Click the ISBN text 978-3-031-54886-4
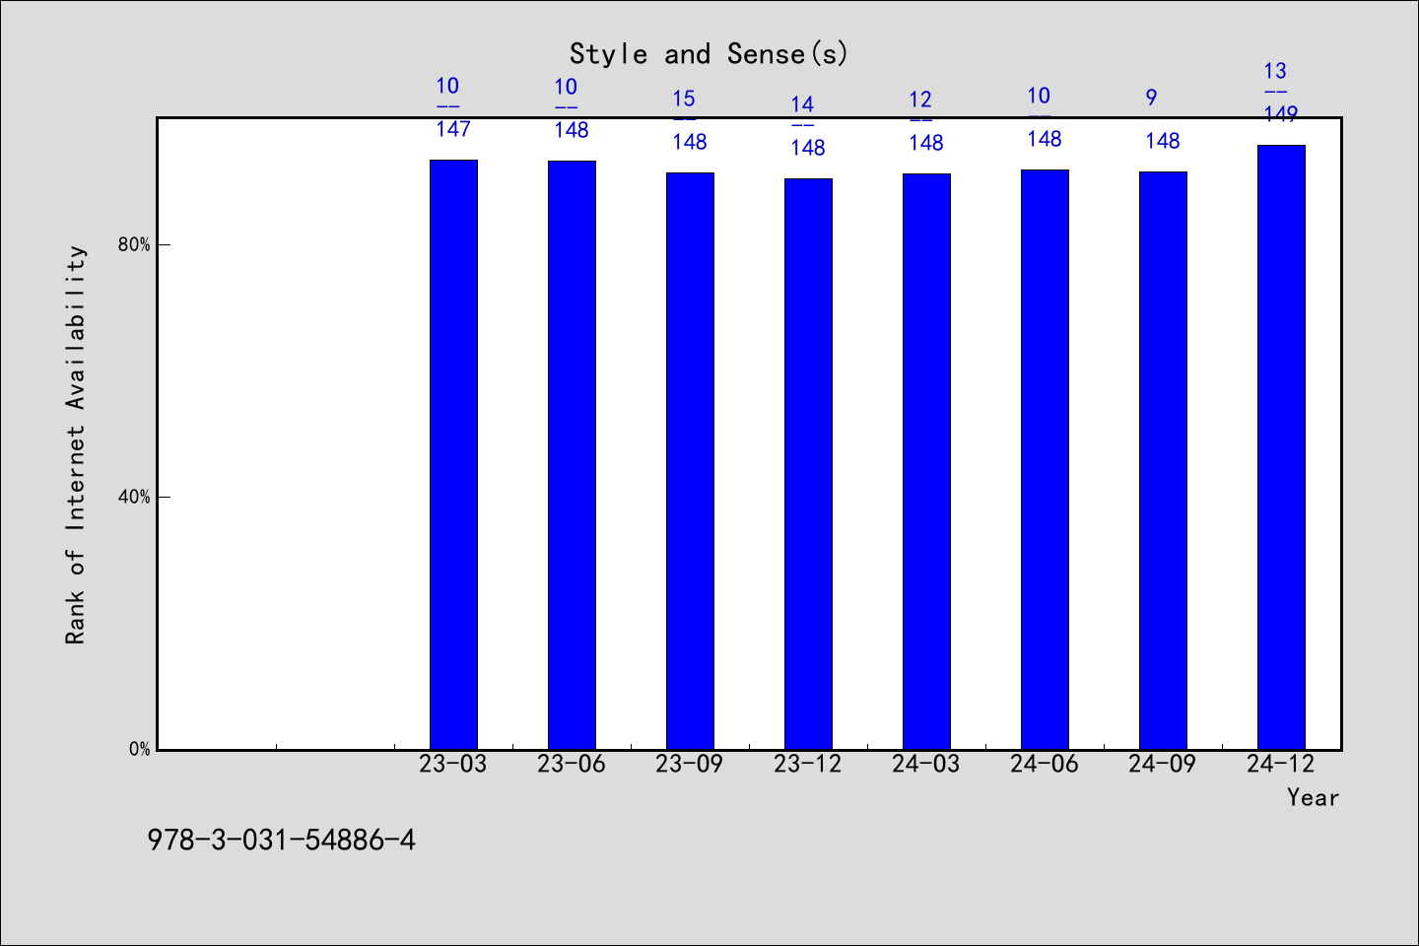The height and width of the screenshot is (946, 1419). [x=282, y=840]
